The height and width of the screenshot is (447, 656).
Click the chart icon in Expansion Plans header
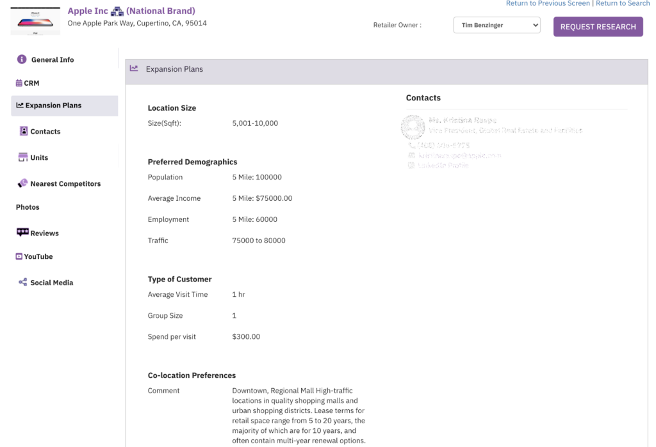pos(134,68)
